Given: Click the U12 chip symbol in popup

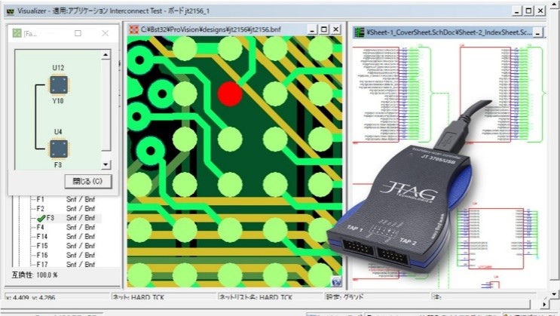Looking at the screenshot, I should (x=59, y=84).
